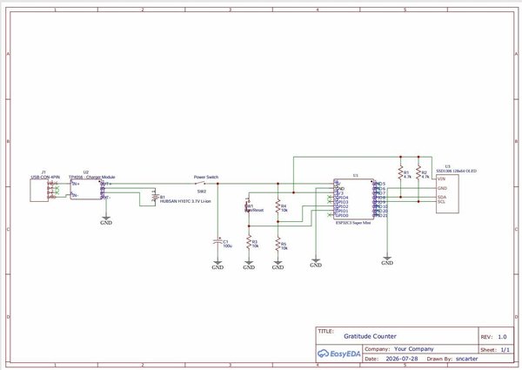The image size is (522, 370).
Task: Click the no-connect X mark at GPIO4
Action: (x=330, y=198)
